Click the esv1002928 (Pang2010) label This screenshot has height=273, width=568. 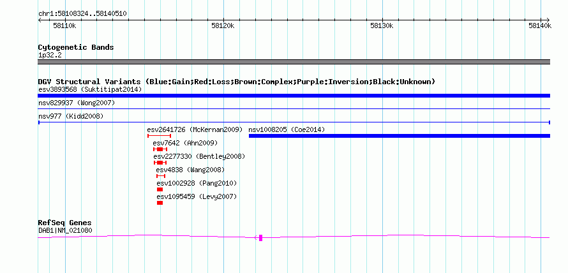point(197,183)
